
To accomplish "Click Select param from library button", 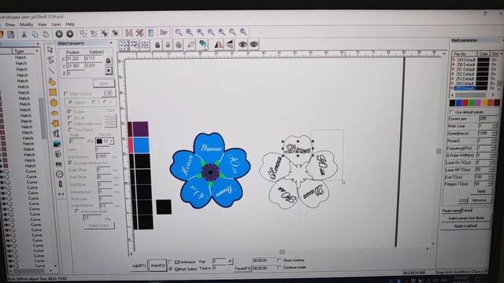I will (466, 218).
